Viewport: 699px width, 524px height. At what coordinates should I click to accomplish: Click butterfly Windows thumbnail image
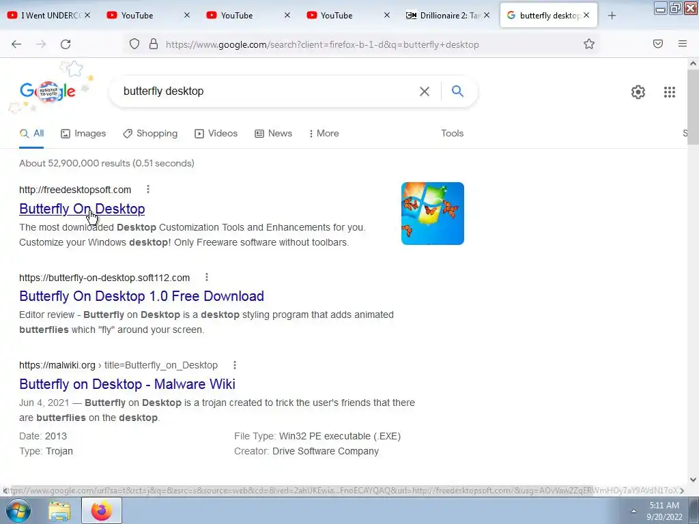(432, 214)
